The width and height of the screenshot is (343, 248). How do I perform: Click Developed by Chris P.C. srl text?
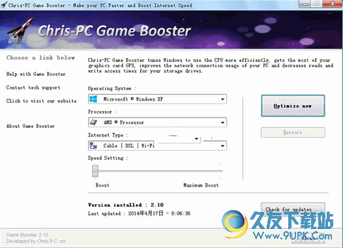click(x=36, y=241)
